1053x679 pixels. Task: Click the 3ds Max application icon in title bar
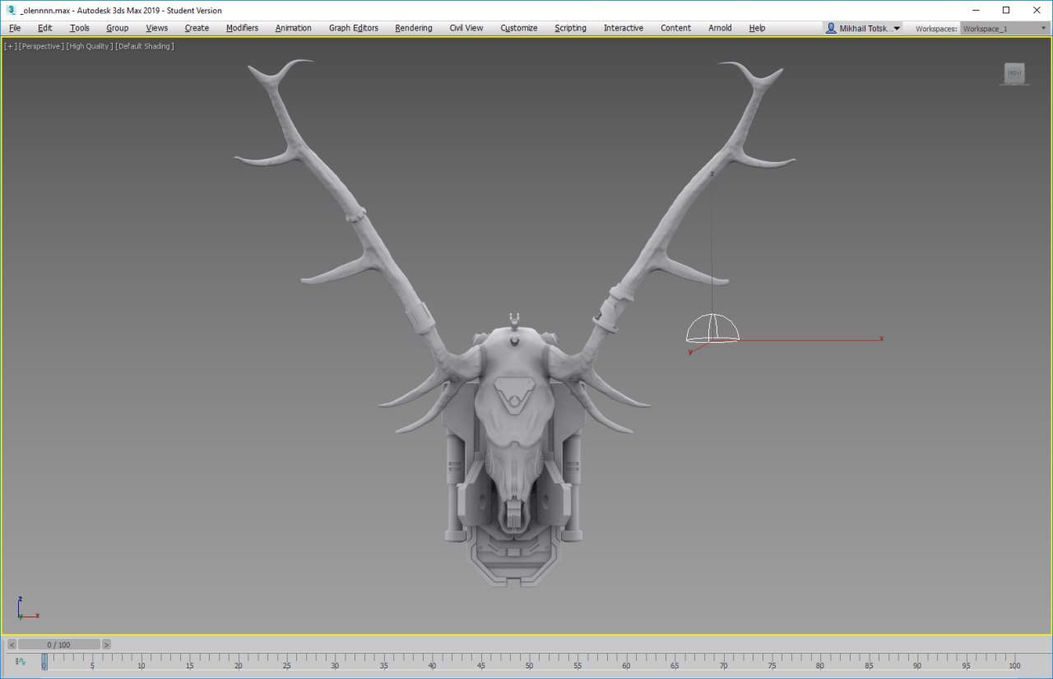(x=11, y=10)
